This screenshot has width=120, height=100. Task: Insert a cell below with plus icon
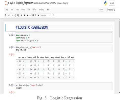coord(9,15)
